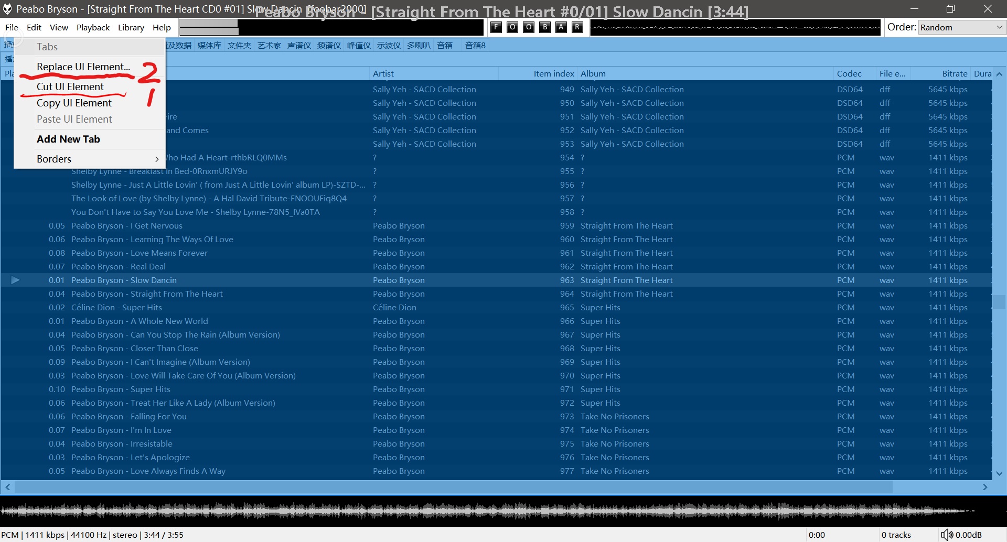
Task: Click the volume speaker icon in status bar
Action: (947, 535)
